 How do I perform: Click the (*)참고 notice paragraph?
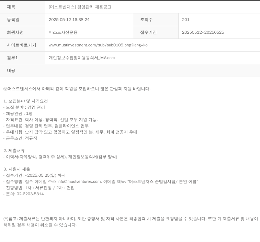131,222
